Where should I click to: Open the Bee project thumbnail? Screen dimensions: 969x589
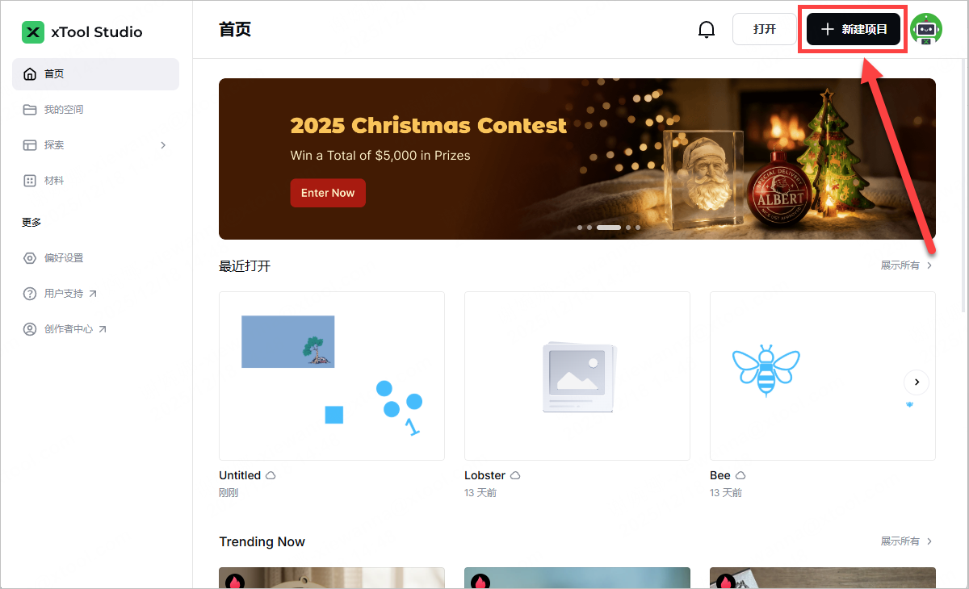[x=823, y=376]
